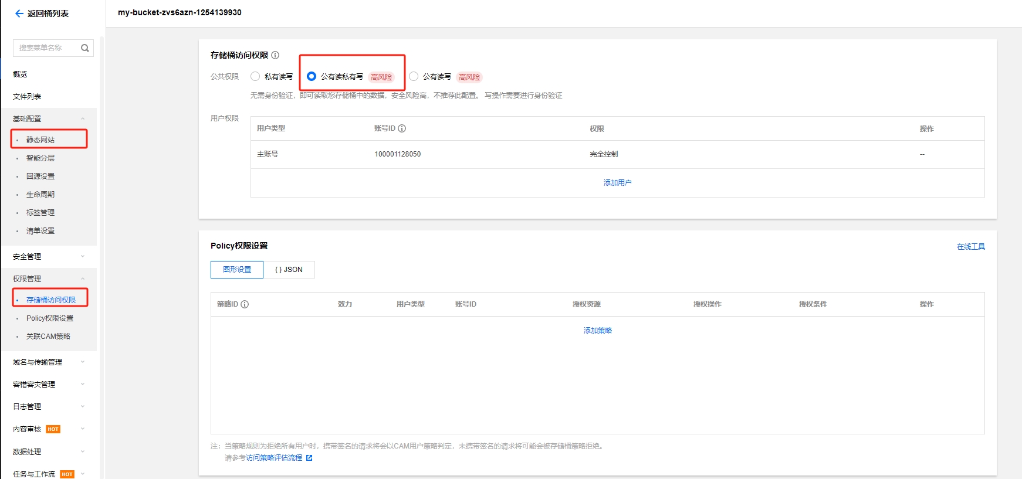Expand the 容错容灾管理 section
The height and width of the screenshot is (479, 1022).
(x=83, y=384)
